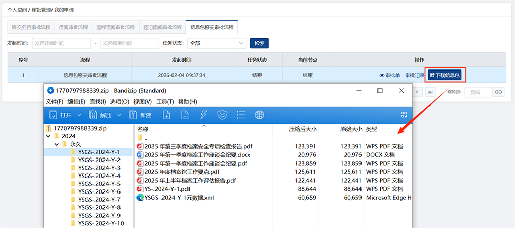Click the globe code page icon

click(260, 115)
